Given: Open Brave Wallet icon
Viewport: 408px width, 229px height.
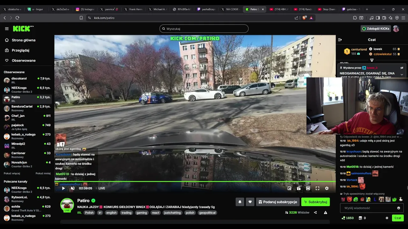Looking at the screenshot, I should [384, 18].
